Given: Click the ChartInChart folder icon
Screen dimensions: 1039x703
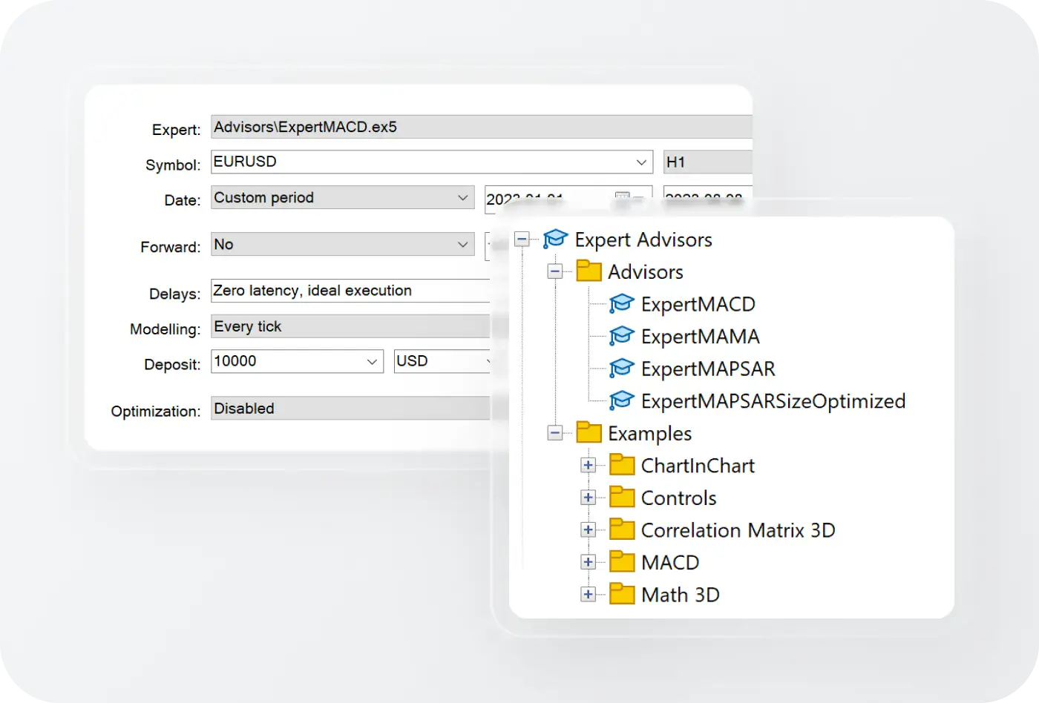Looking at the screenshot, I should (x=622, y=465).
